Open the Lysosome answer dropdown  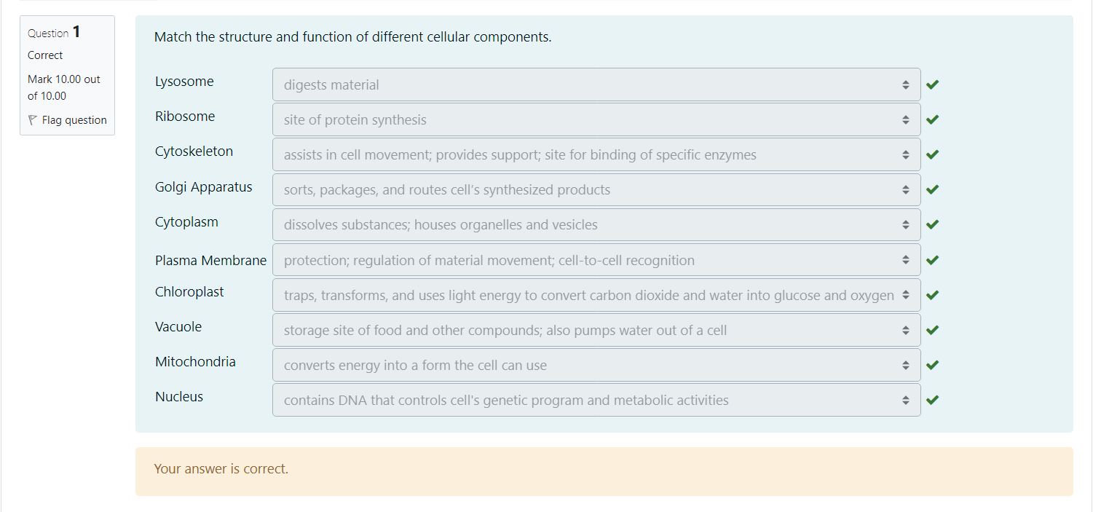point(596,84)
